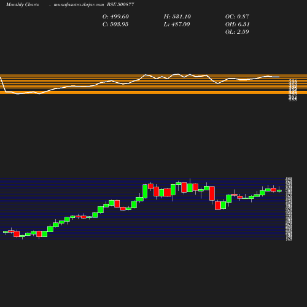Select the close price 'C: 503.95'
Image resolution: width=307 pixels, height=307 pixels.
click(x=115, y=24)
